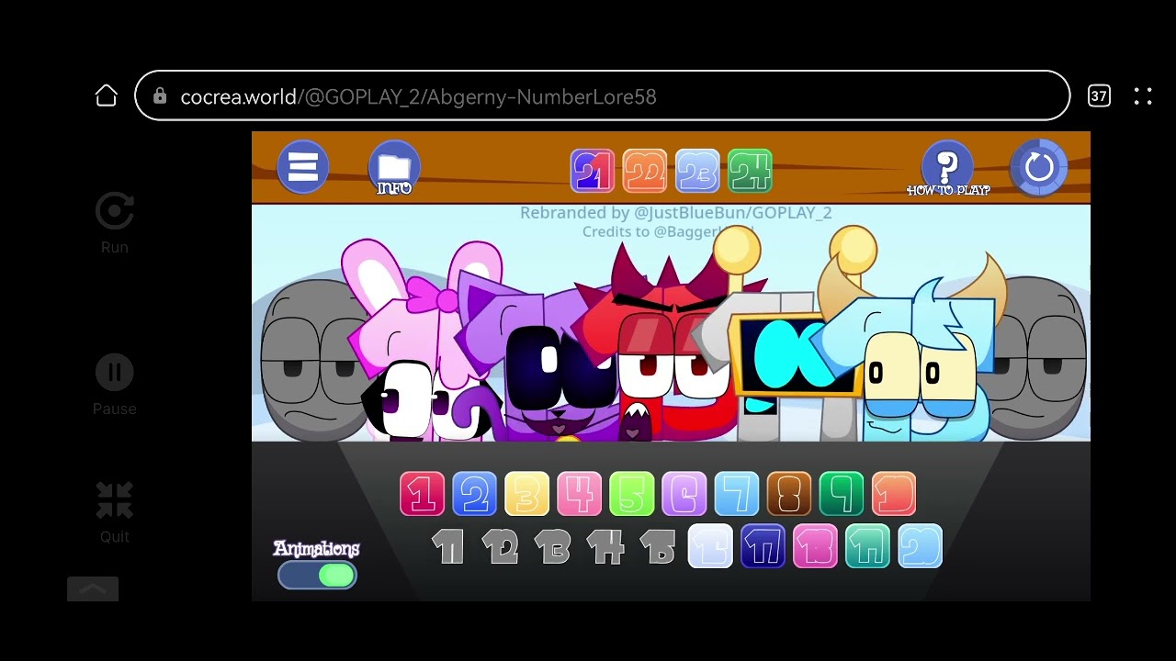The width and height of the screenshot is (1176, 661).
Task: Pick the purple number 6 tile
Action: tap(684, 494)
